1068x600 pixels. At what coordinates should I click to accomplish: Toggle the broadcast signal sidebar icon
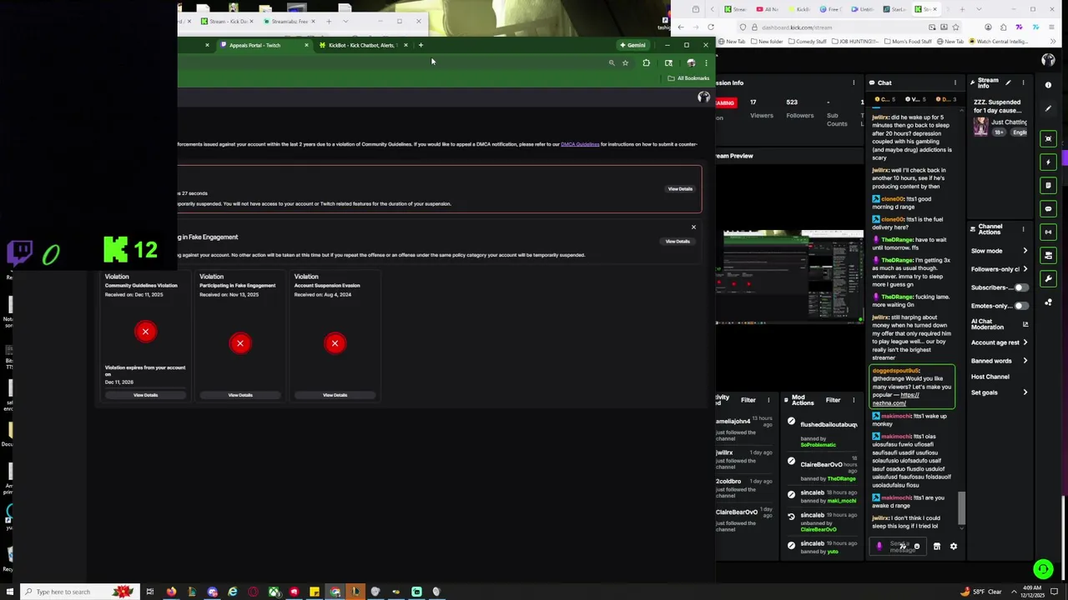click(1049, 232)
